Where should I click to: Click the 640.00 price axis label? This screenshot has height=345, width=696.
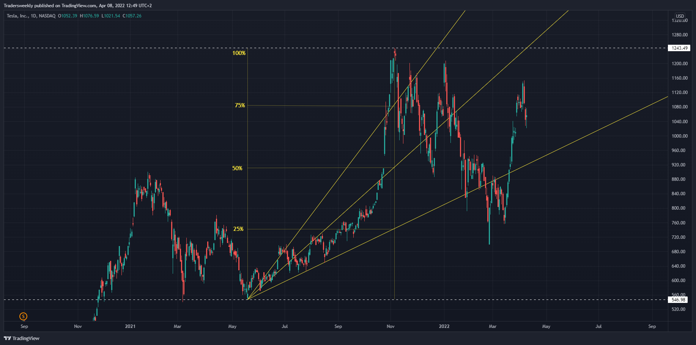point(679,266)
